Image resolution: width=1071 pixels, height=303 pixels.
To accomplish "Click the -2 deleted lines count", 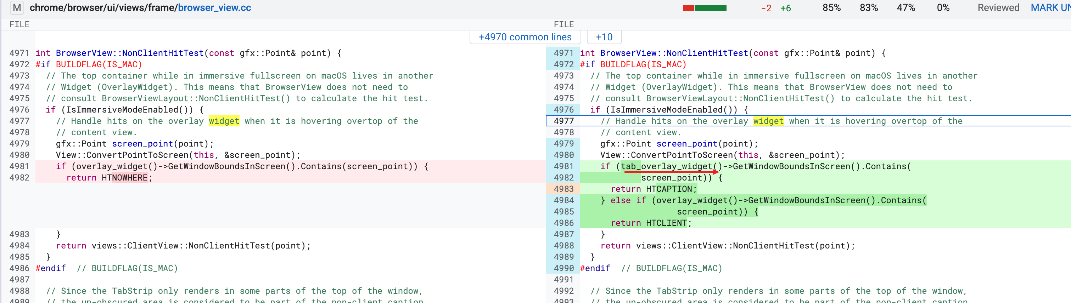I will [x=766, y=8].
